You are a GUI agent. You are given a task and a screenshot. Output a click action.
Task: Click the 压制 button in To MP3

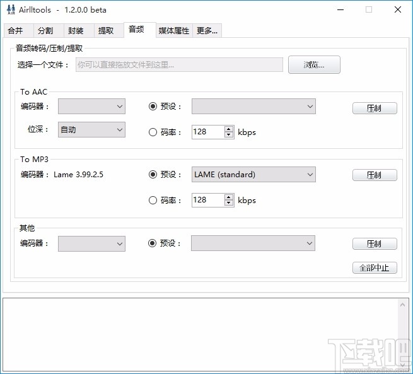[375, 175]
